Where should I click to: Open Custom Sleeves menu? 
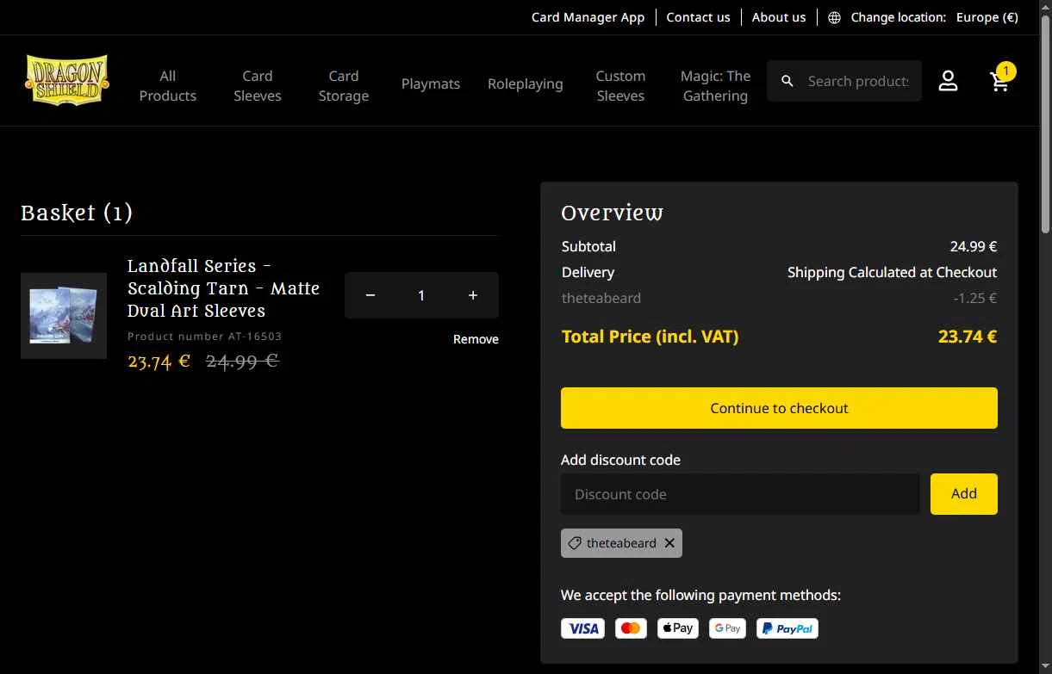[x=620, y=85]
